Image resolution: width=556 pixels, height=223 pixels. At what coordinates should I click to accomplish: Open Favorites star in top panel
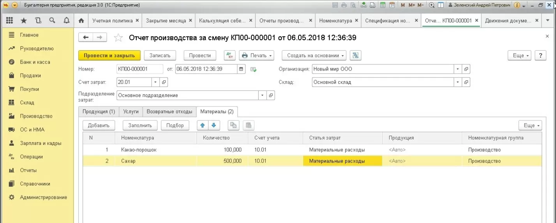[24, 20]
